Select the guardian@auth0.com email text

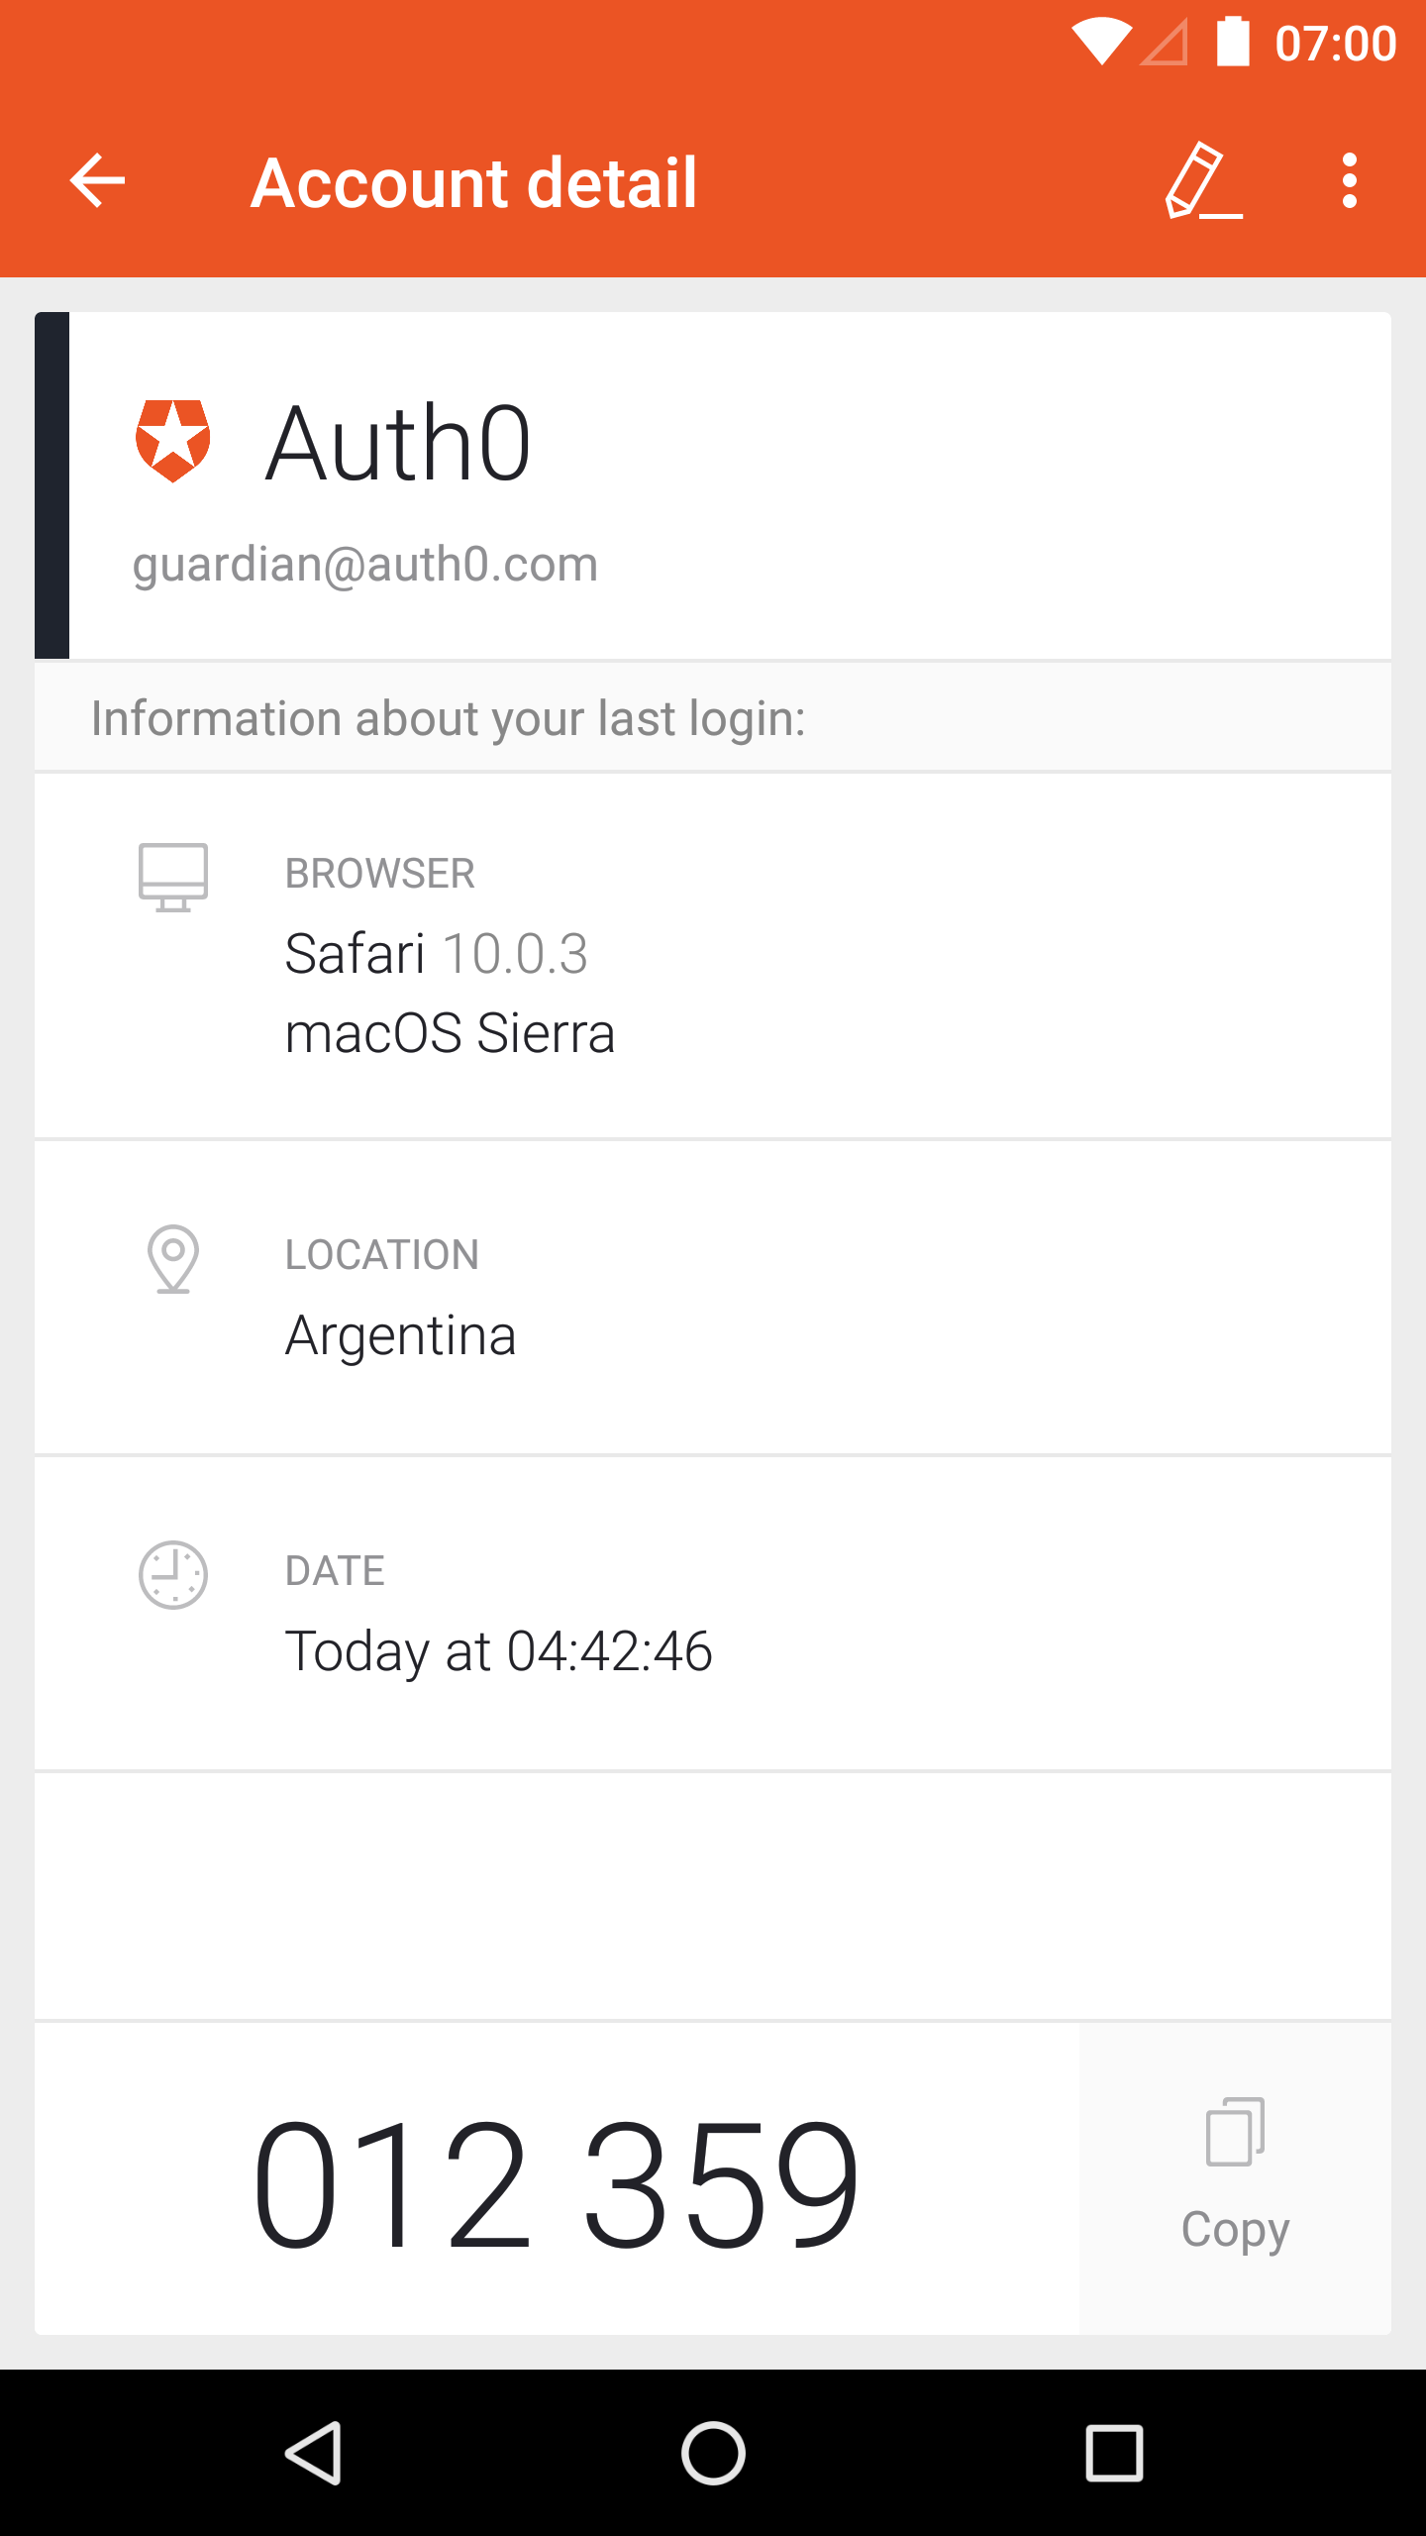coord(365,565)
